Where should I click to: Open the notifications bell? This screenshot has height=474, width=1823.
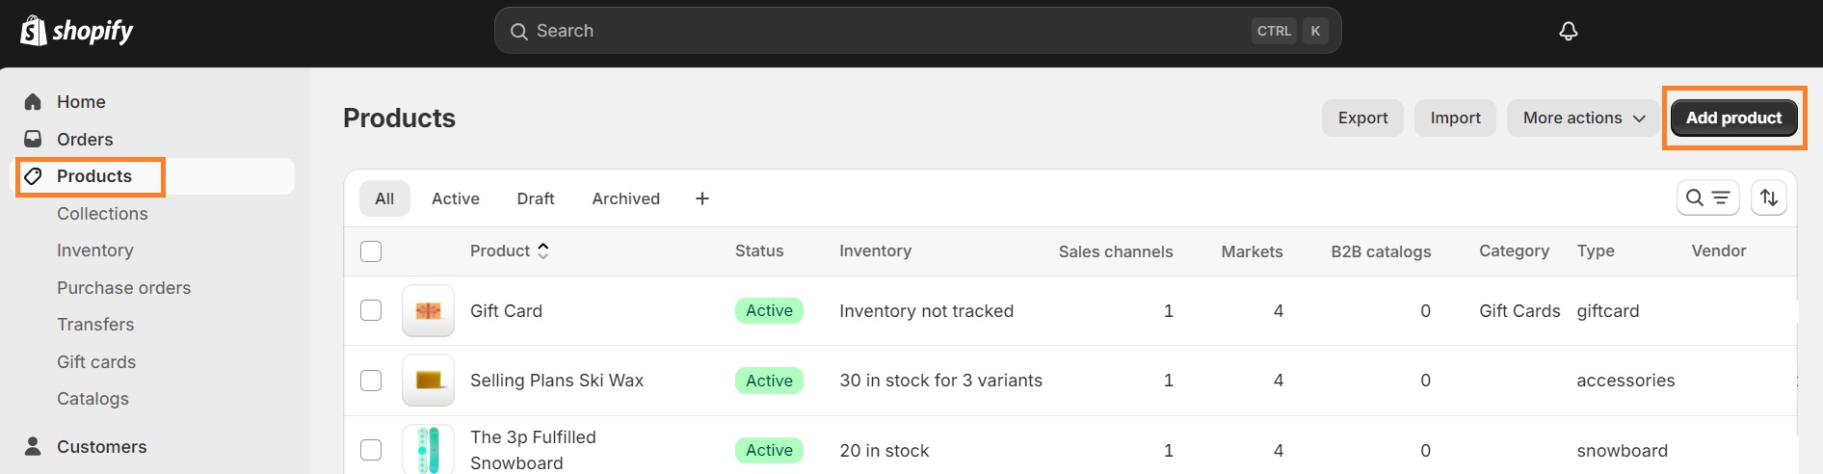click(1569, 31)
